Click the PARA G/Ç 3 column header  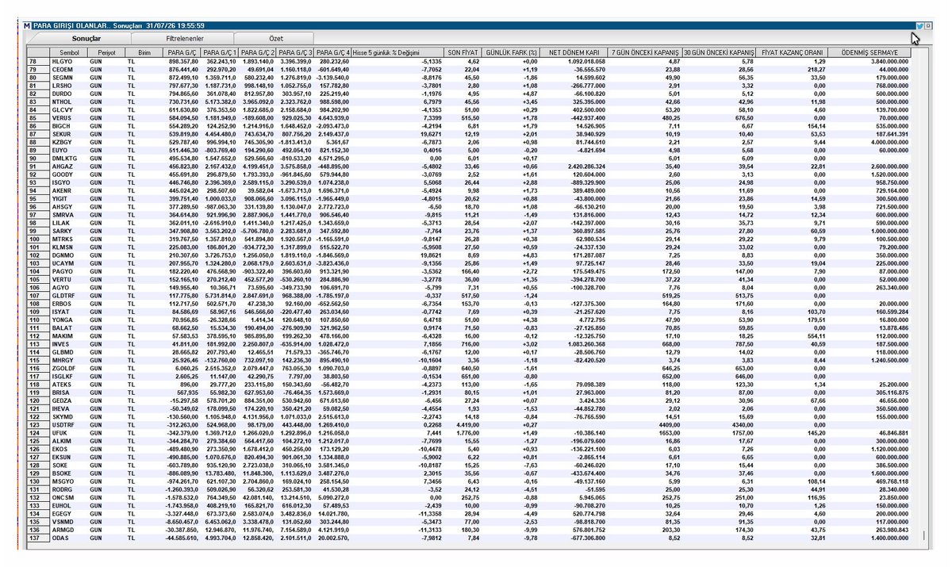[295, 52]
